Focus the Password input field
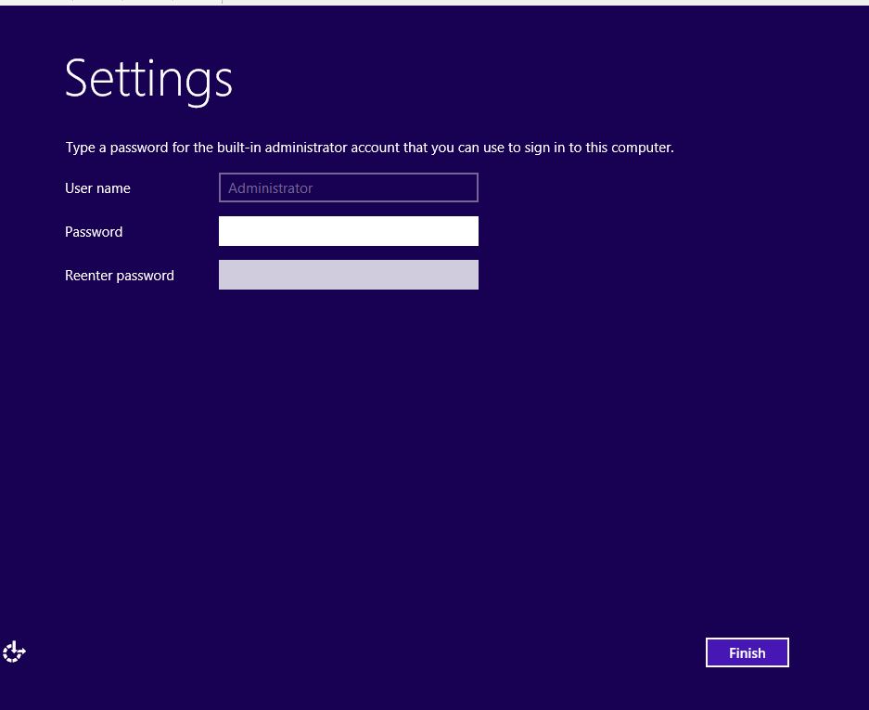Viewport: 869px width, 710px height. [x=349, y=231]
